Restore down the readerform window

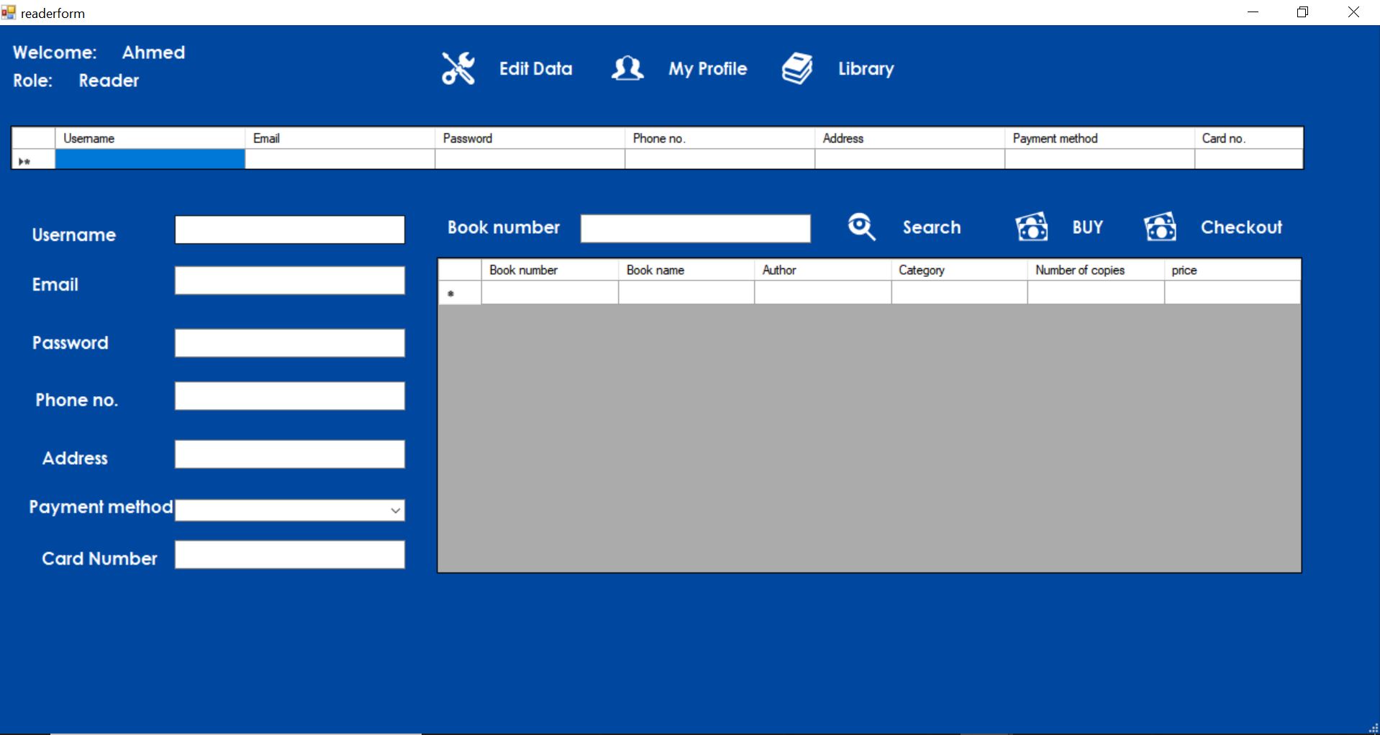[x=1303, y=12]
